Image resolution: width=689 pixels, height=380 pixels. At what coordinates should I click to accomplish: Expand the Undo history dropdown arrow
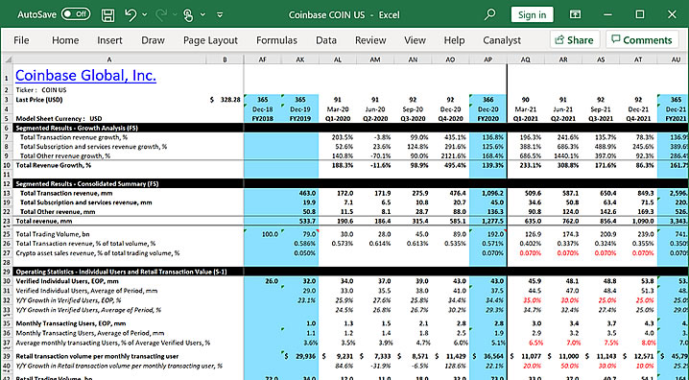145,15
